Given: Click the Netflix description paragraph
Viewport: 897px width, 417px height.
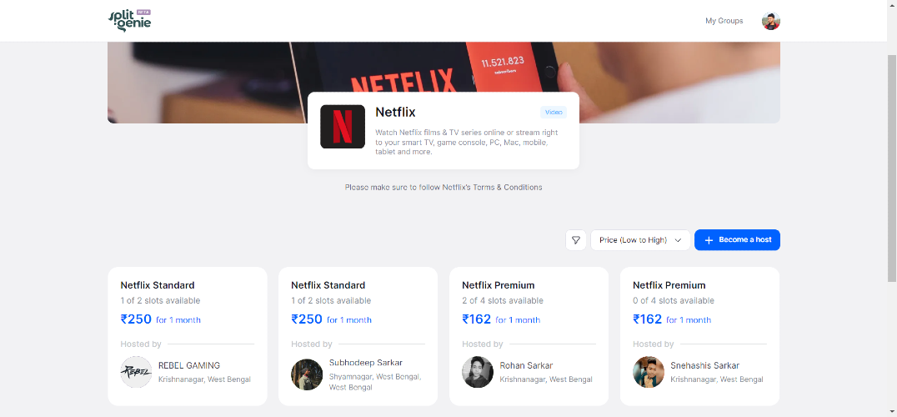Looking at the screenshot, I should coord(467,143).
